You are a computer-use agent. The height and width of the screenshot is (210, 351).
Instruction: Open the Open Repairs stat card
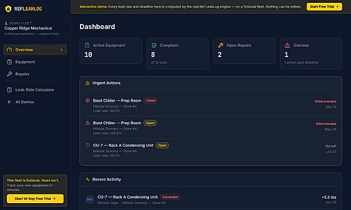pyautogui.click(x=244, y=51)
